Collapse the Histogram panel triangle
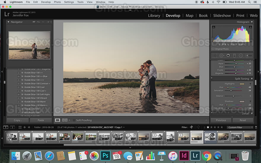Viewport: 261px width, 163px height. pyautogui.click(x=252, y=22)
